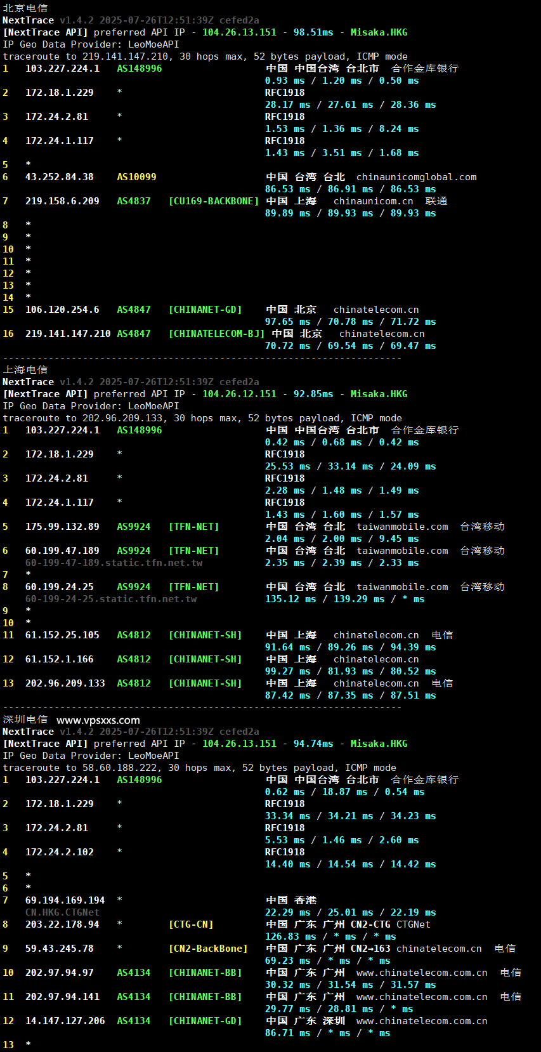Click hop IP 202.97.94.141
541x1052 pixels.
[x=62, y=997]
